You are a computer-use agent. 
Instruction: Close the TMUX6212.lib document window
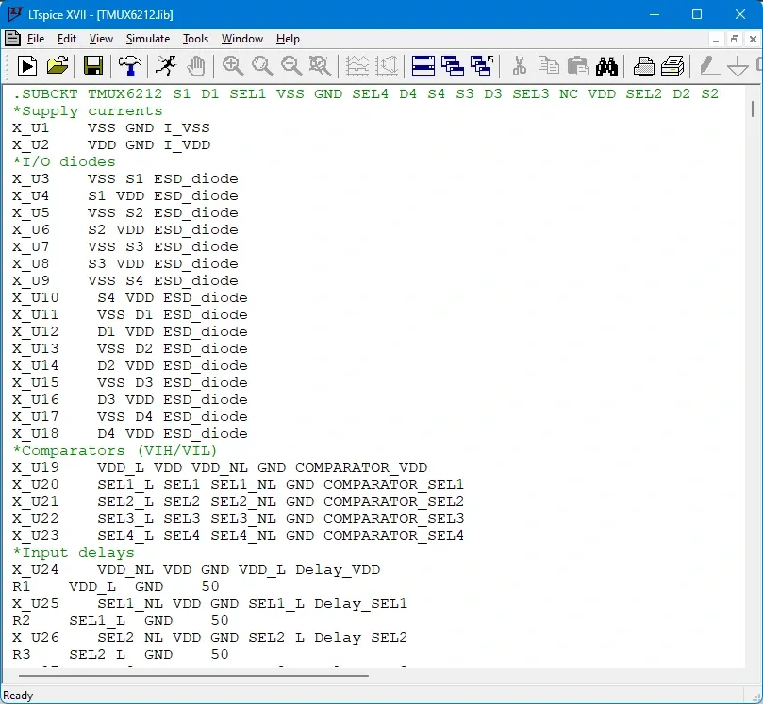(x=753, y=39)
